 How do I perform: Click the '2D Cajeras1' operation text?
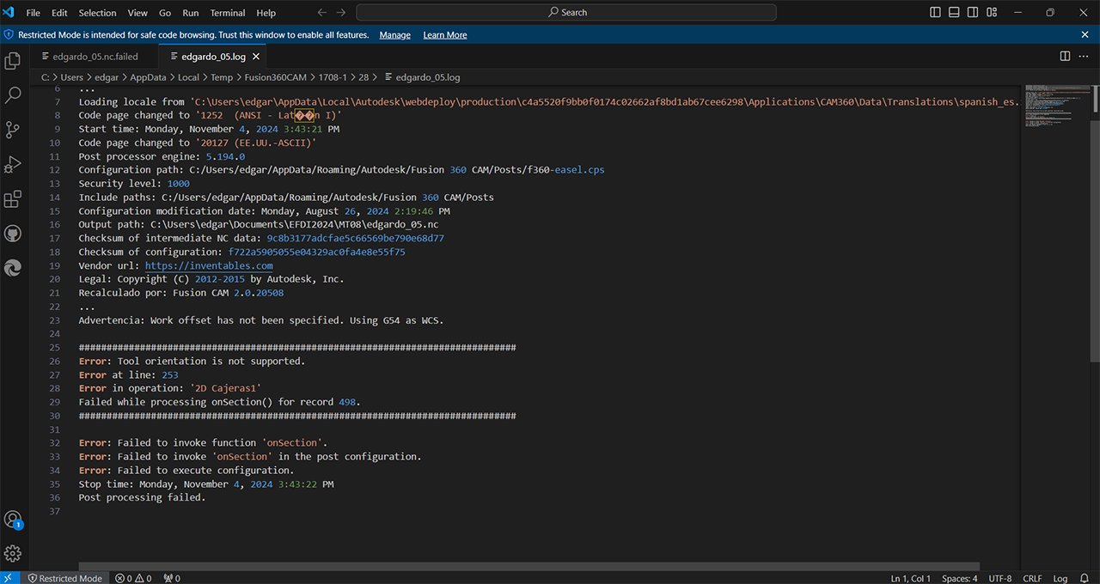225,388
